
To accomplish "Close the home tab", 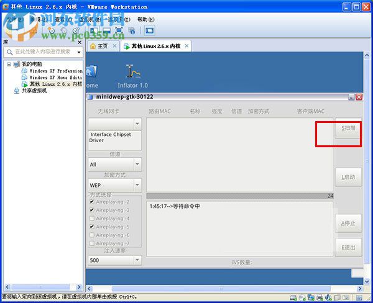I will 114,45.
